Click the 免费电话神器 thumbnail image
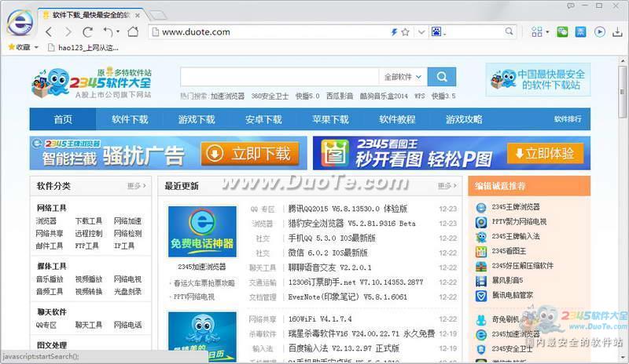 203,231
